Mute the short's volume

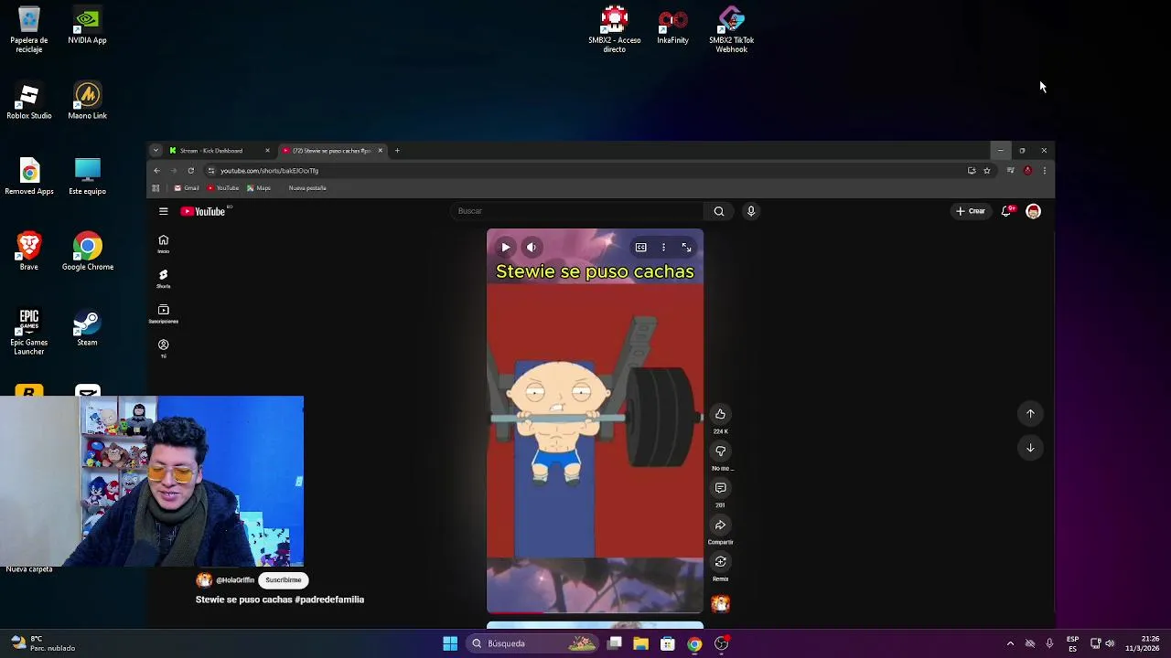point(532,247)
